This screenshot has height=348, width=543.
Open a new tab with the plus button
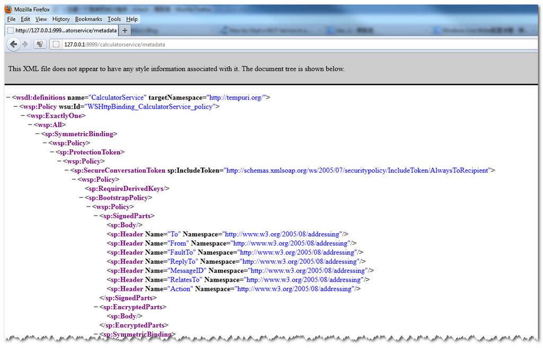click(x=125, y=30)
